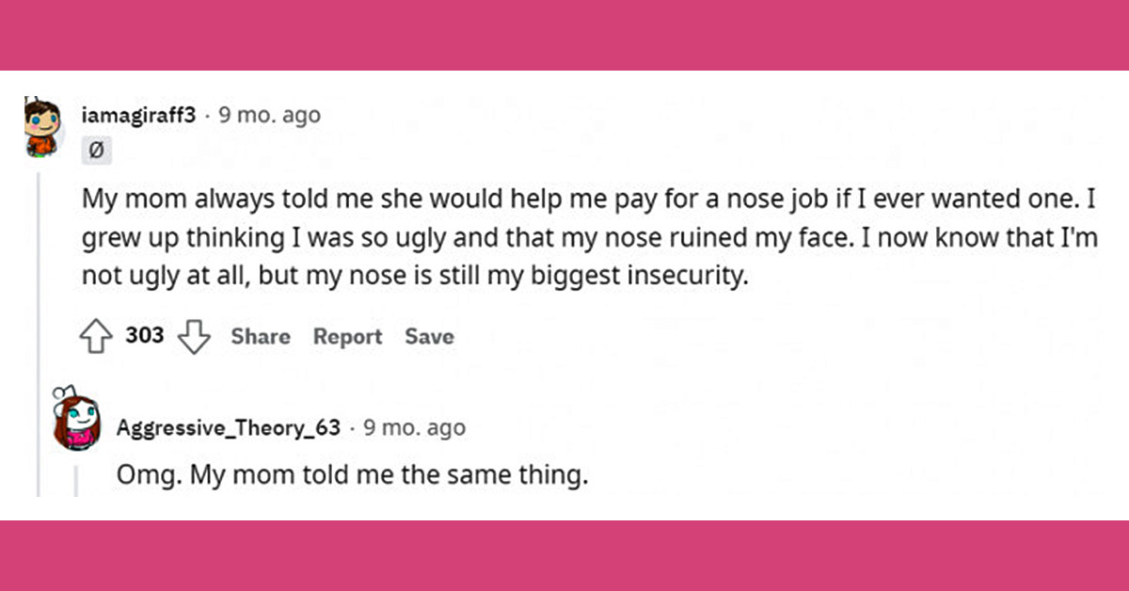Click the separator dot next to iamagiraff3

(208, 115)
